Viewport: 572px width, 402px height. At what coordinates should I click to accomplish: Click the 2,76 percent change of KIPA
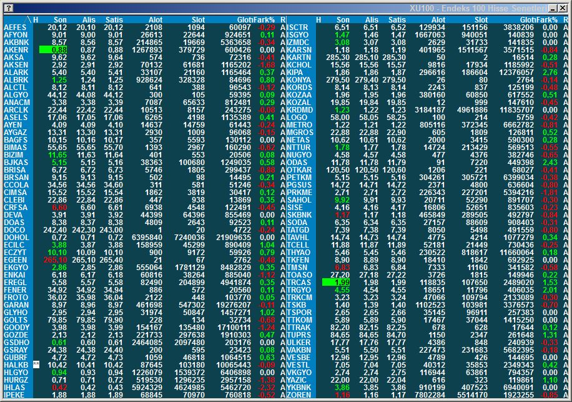coord(550,73)
